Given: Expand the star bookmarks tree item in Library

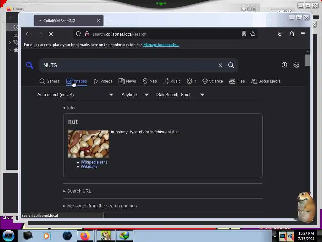Looking at the screenshot, I should pyautogui.click(x=10, y=50).
